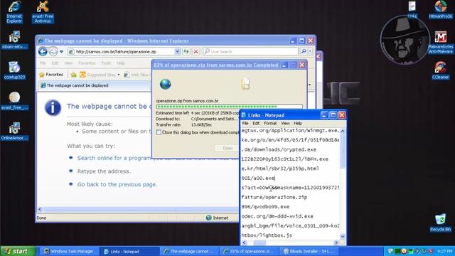Click IE horizontal scrollbar left arrow
Image resolution: width=455 pixels, height=256 pixels.
click(x=40, y=209)
